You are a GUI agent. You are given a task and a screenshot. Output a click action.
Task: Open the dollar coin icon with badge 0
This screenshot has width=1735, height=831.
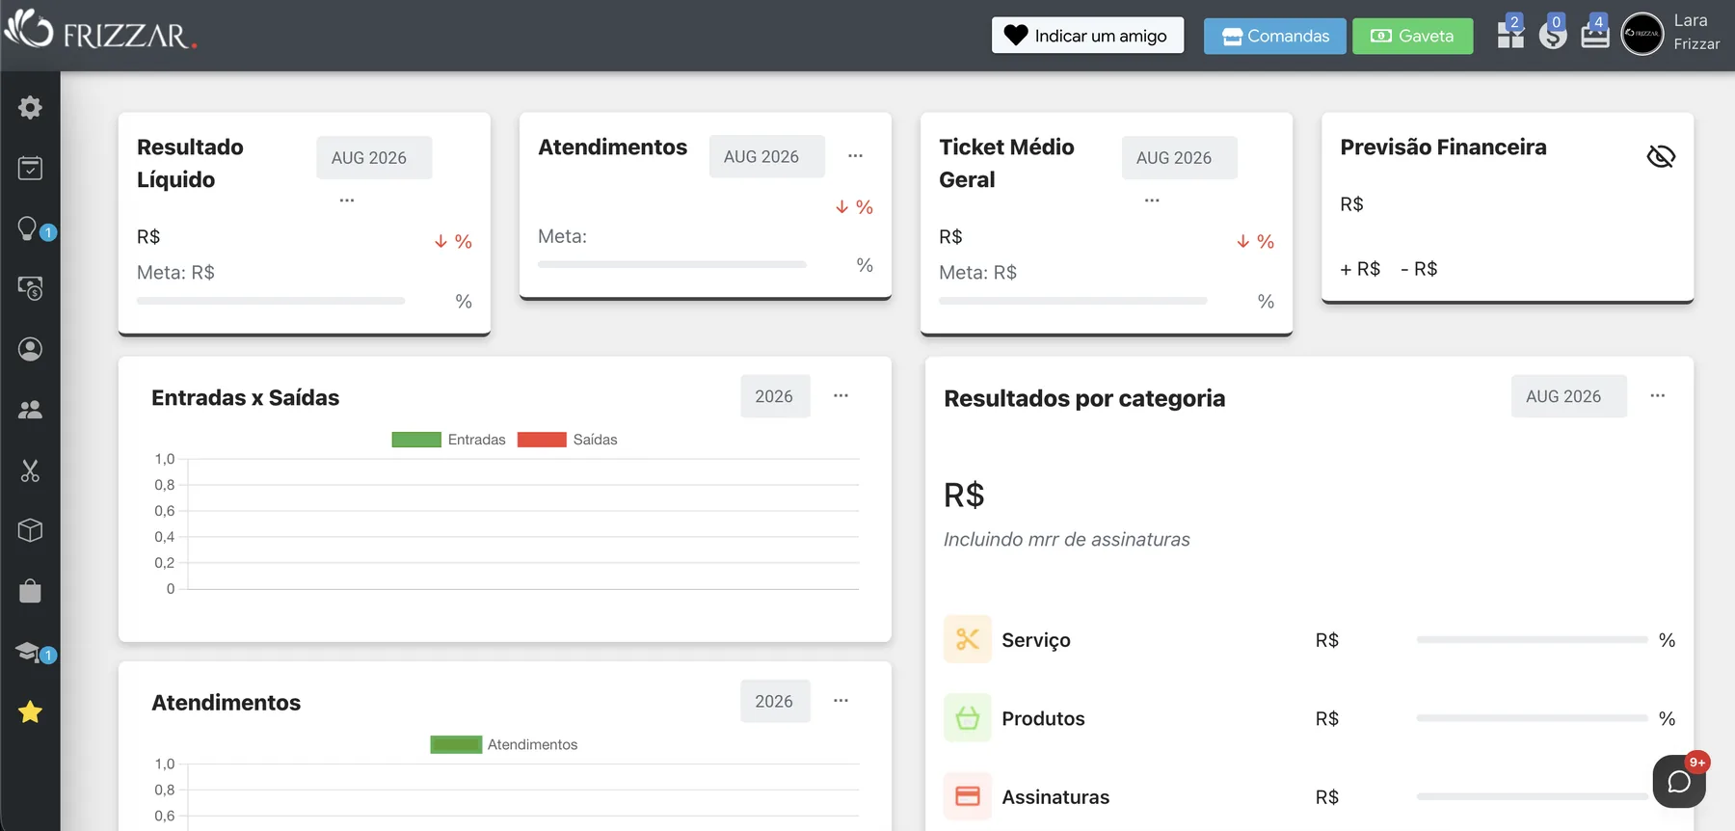(x=1553, y=35)
